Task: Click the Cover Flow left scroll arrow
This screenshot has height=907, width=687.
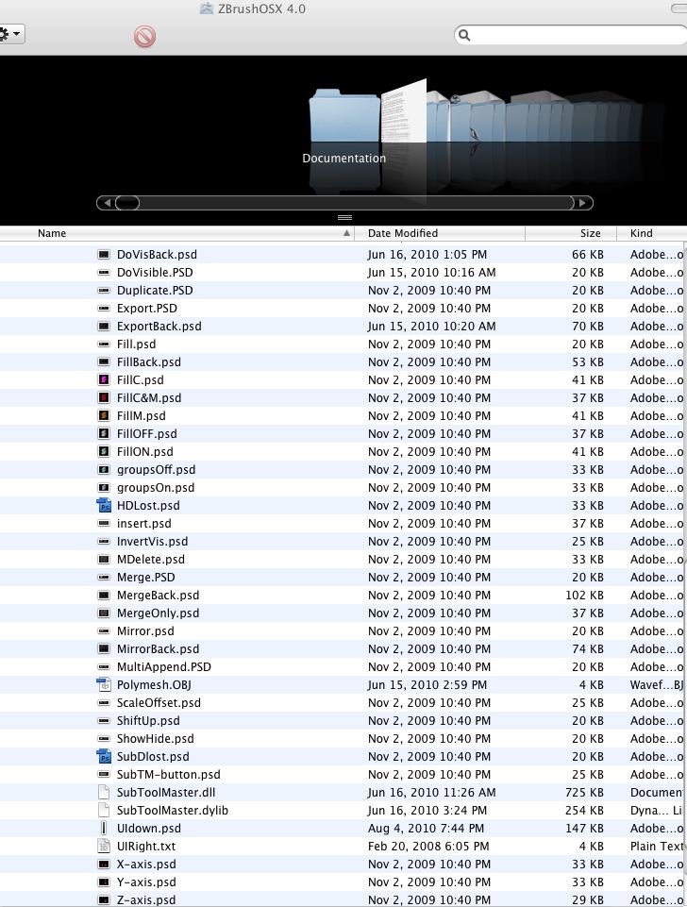Action: click(107, 203)
